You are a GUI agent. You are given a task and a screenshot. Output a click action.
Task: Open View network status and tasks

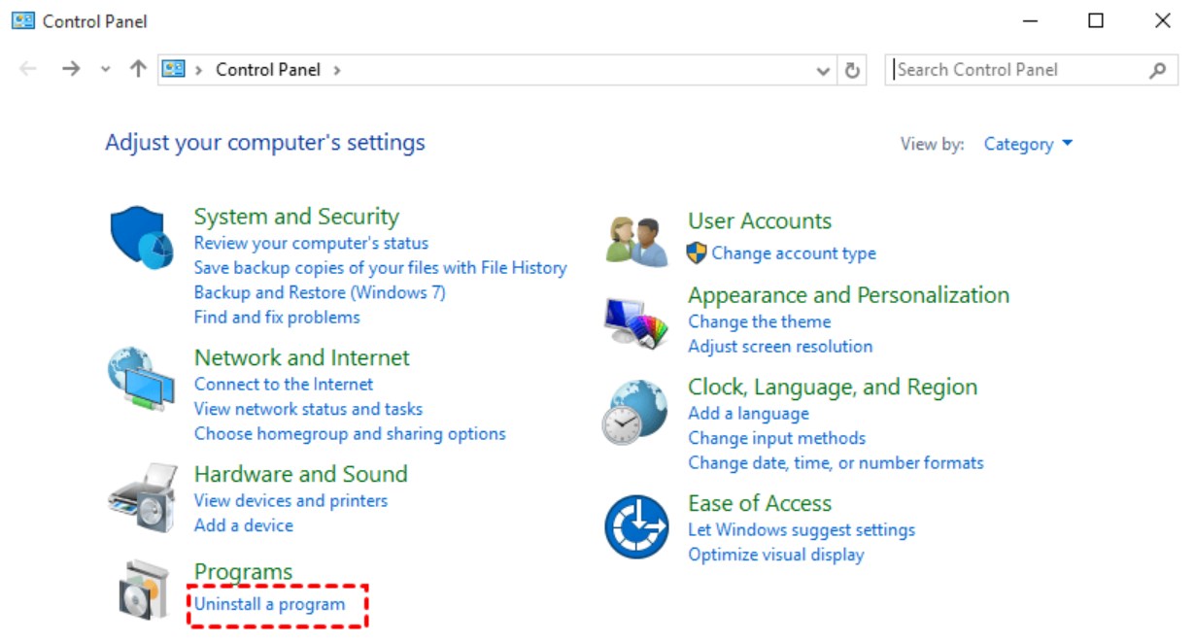(x=308, y=409)
